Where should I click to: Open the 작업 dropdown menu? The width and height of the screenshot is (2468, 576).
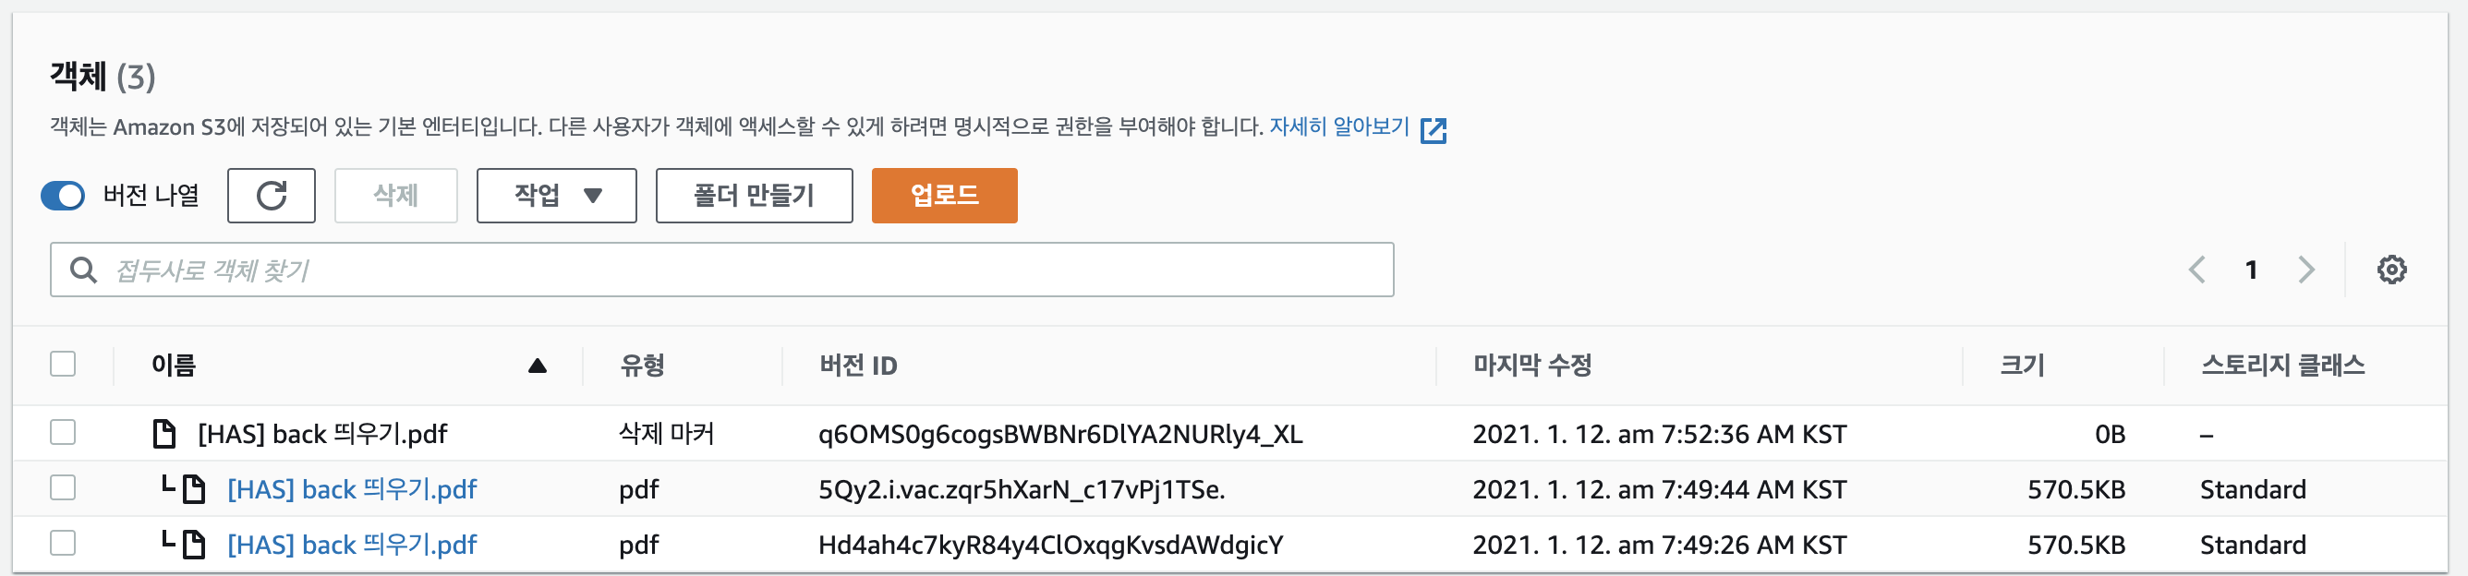coord(557,196)
